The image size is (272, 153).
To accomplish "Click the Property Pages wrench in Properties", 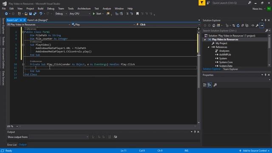I will point(215,85).
